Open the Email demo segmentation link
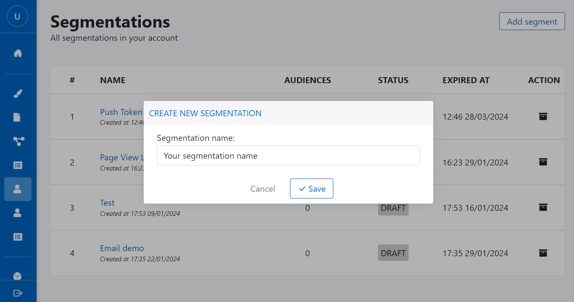574x302 pixels. [x=122, y=248]
